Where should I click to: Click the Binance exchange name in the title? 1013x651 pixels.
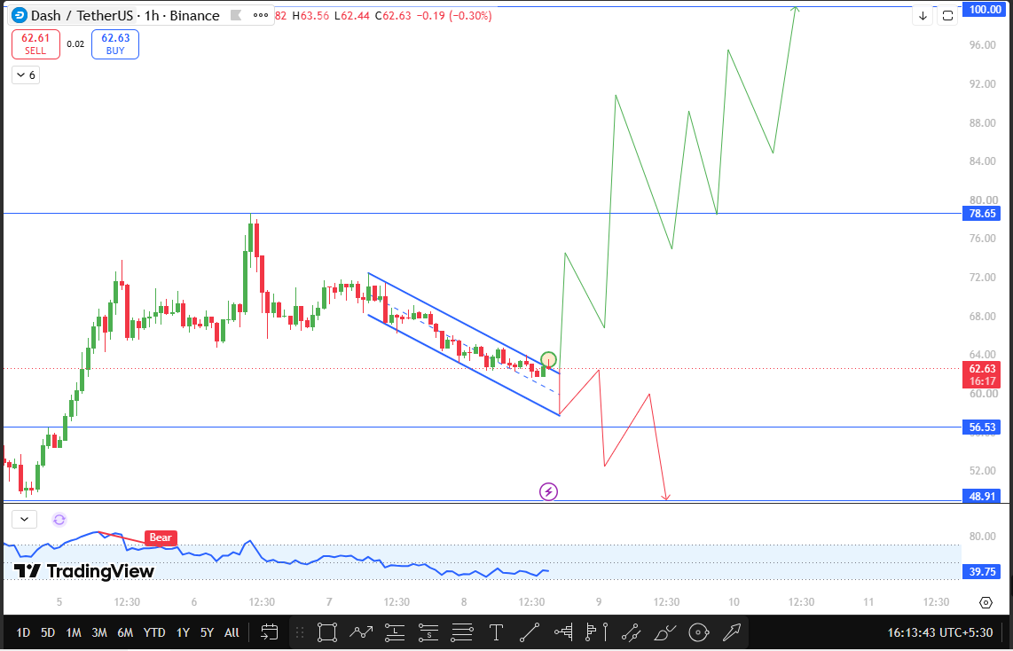[194, 15]
